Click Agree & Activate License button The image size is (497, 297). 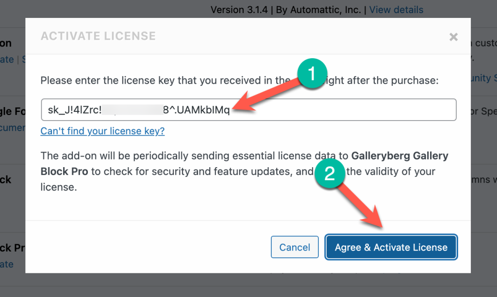pos(391,247)
